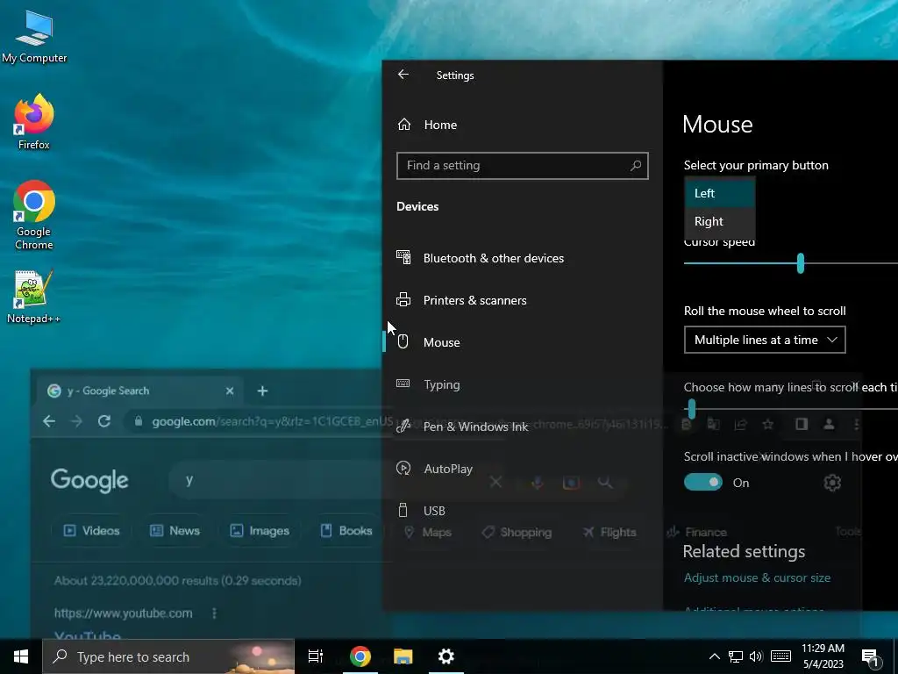Click the Find a setting search box
This screenshot has height=674, width=898.
(523, 166)
